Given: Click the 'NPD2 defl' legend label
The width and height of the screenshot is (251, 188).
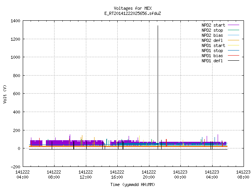Looking at the screenshot, I should [212, 40].
